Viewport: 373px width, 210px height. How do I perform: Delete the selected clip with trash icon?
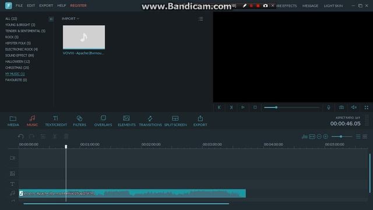tap(66, 136)
